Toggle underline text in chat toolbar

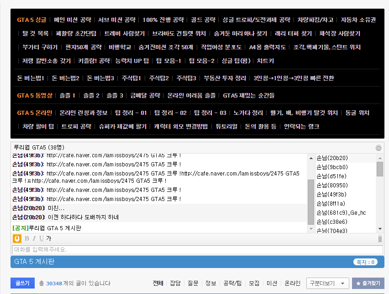(x=42, y=238)
